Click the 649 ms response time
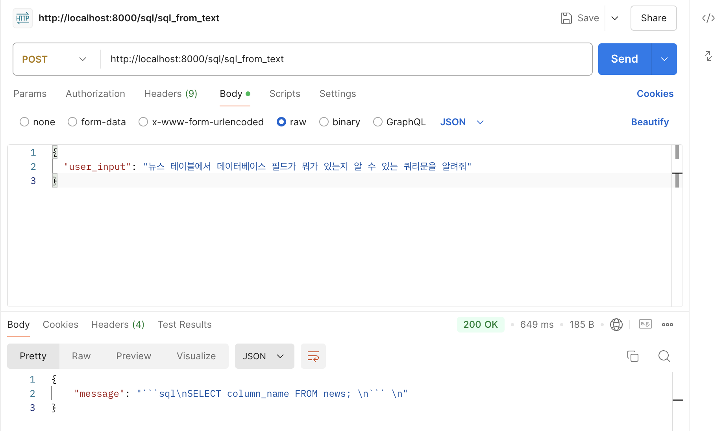This screenshot has width=725, height=431. point(537,325)
